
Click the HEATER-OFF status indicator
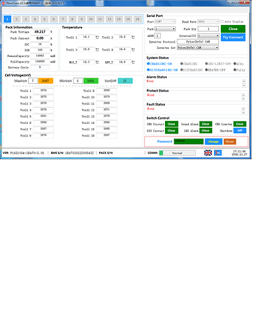[215, 70]
